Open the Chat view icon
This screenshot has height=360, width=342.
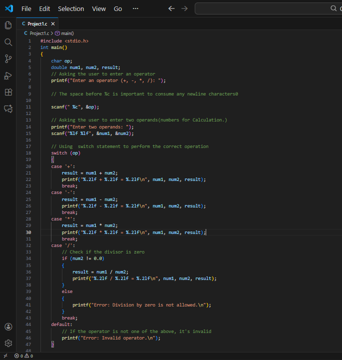(x=8, y=108)
